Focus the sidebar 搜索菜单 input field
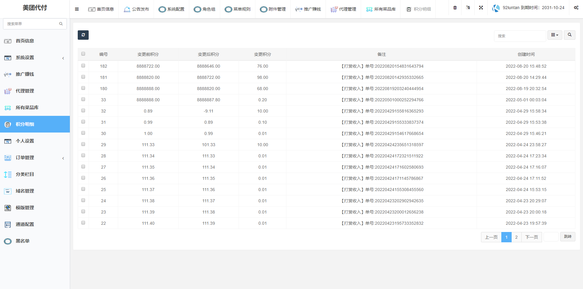The image size is (583, 289). click(x=35, y=24)
